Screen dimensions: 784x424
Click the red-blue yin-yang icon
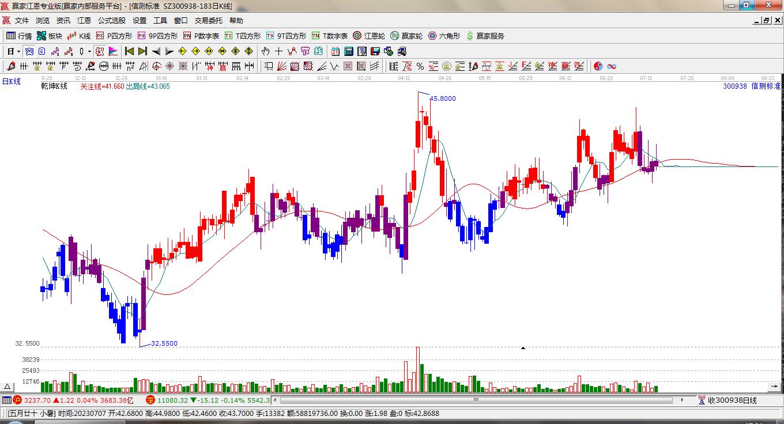[x=598, y=66]
